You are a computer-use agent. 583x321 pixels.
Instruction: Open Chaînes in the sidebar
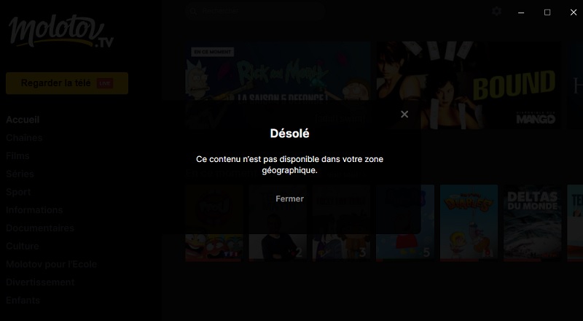24,138
